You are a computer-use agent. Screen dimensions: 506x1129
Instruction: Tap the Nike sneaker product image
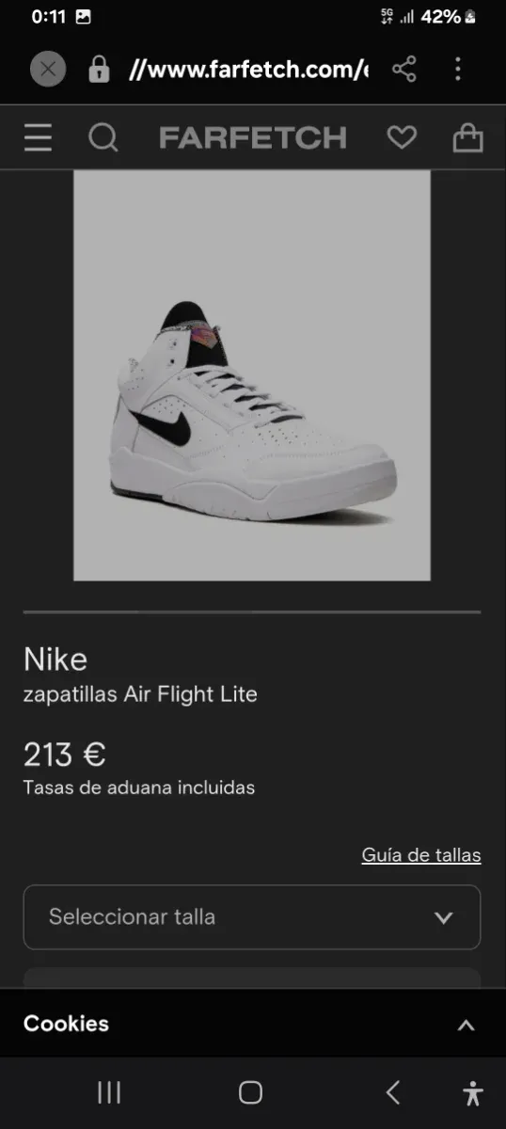pyautogui.click(x=252, y=375)
